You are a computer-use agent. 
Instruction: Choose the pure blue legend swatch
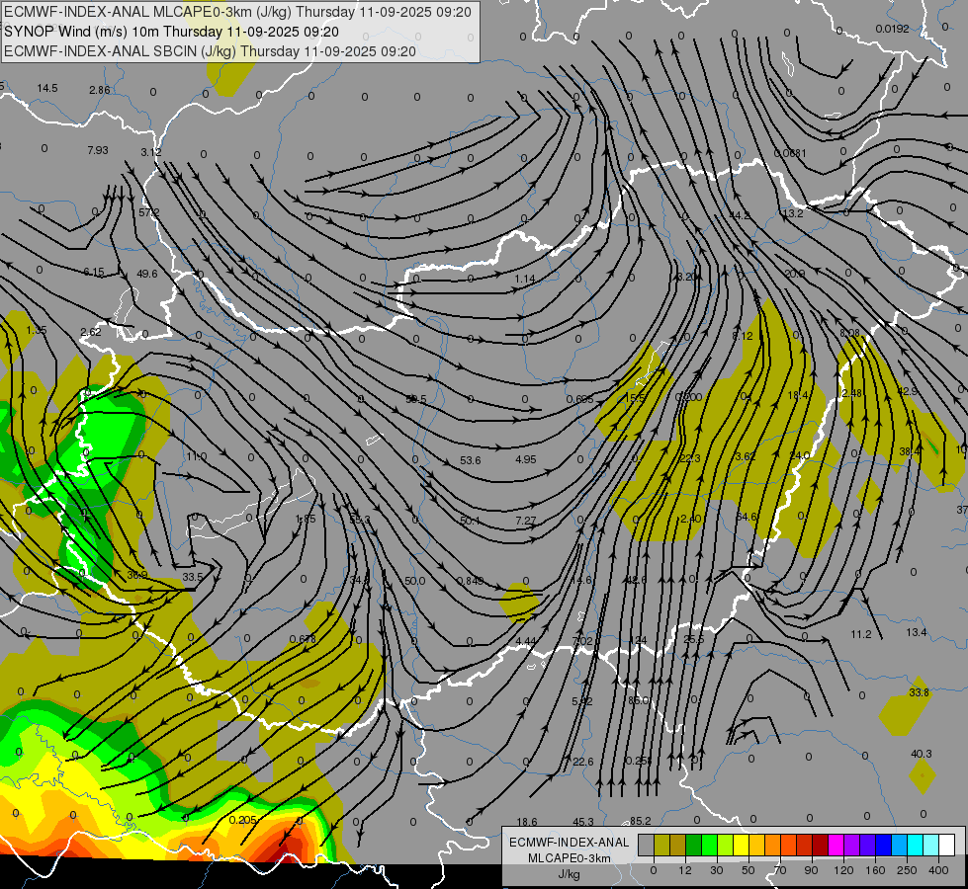click(x=884, y=846)
